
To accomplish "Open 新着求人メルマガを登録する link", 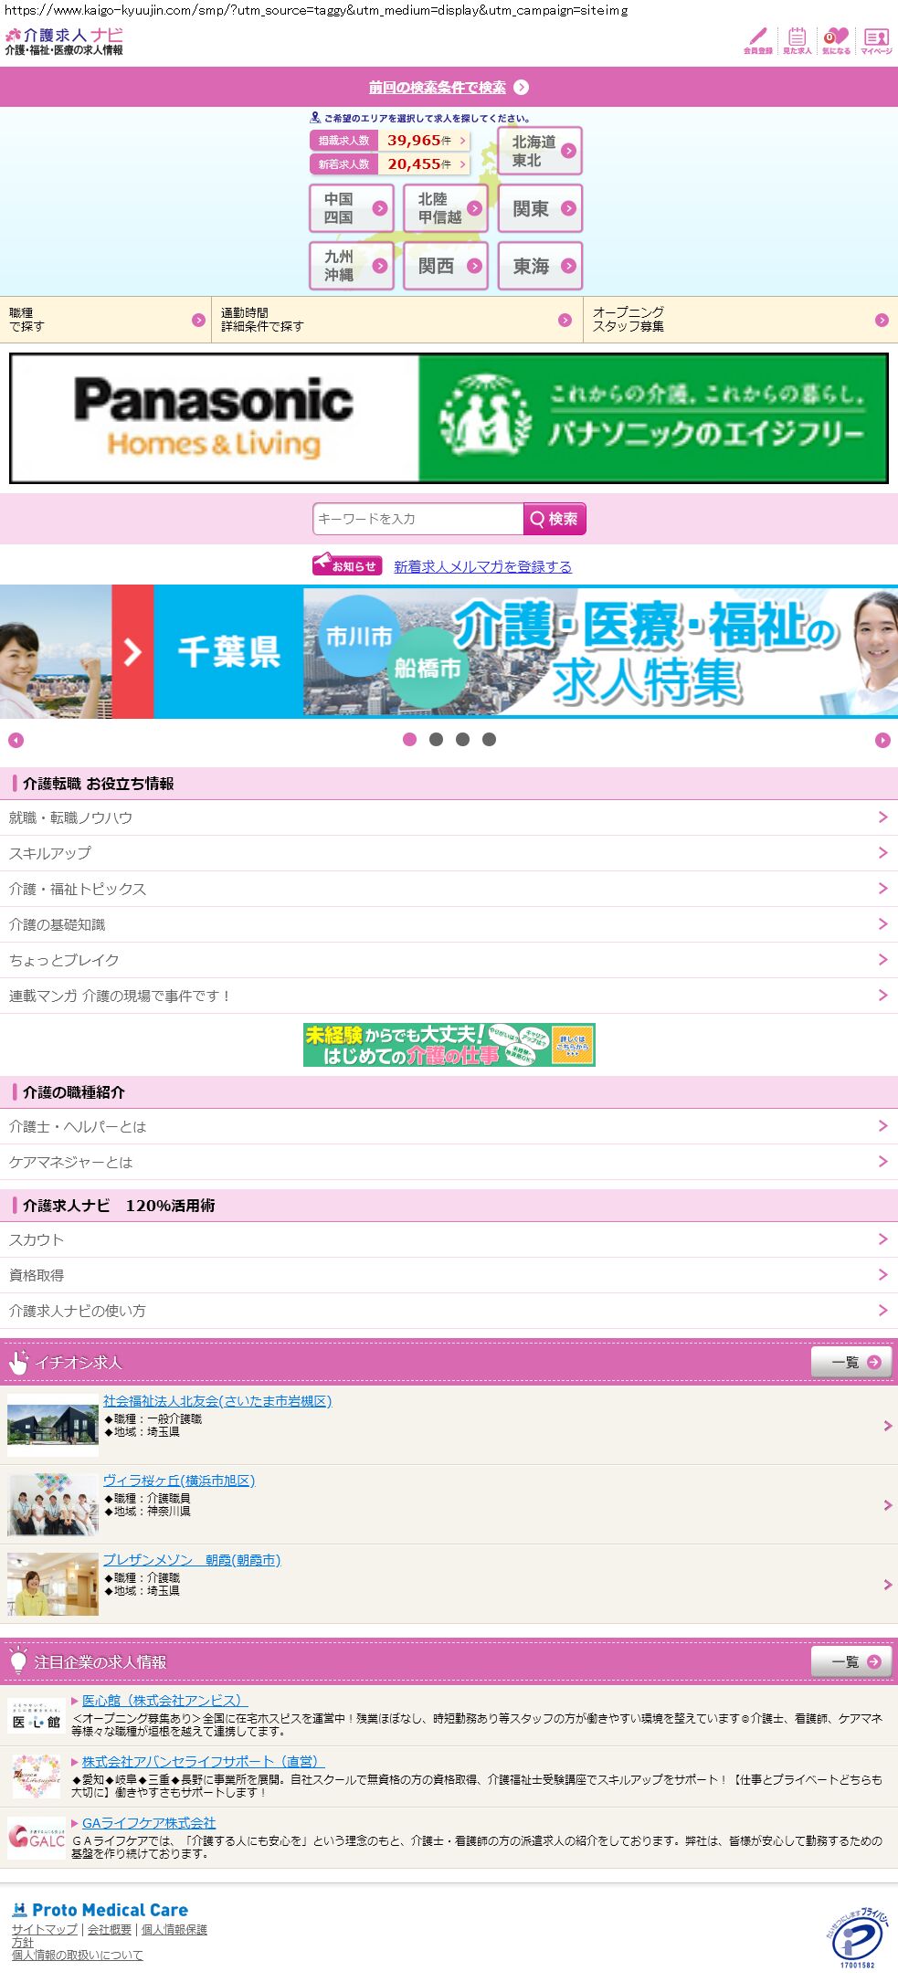I will tap(482, 566).
